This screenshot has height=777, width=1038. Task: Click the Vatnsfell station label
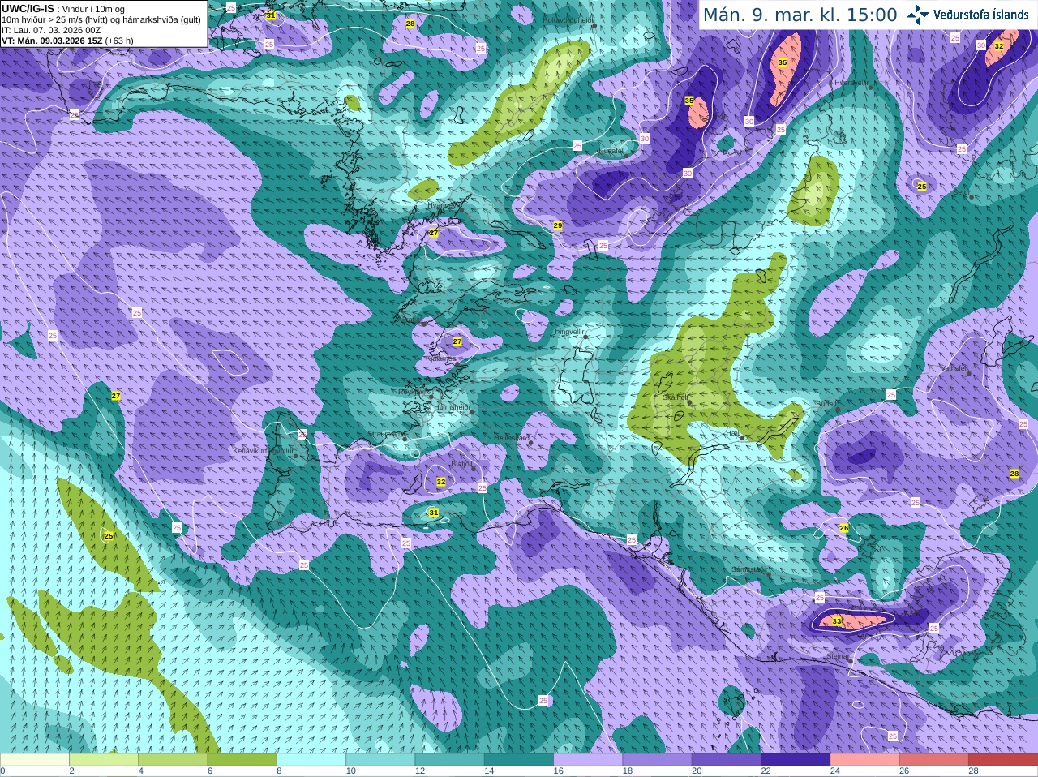tap(954, 367)
